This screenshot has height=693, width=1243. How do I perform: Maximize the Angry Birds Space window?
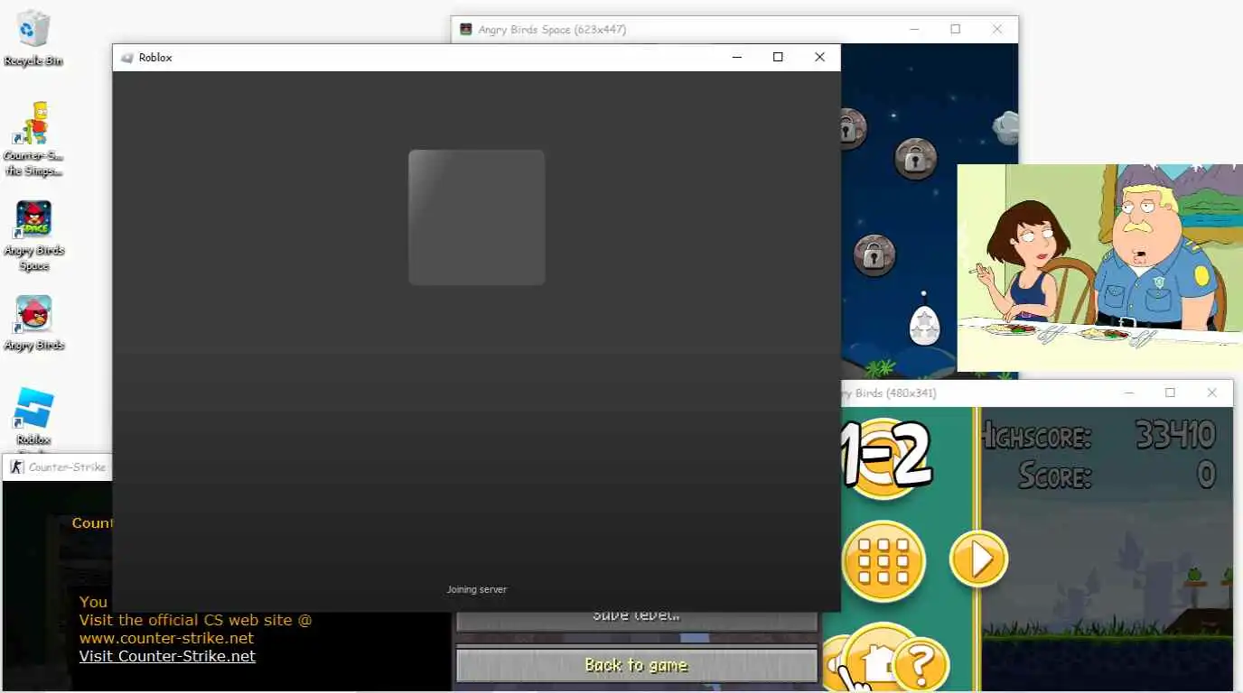[x=955, y=29]
